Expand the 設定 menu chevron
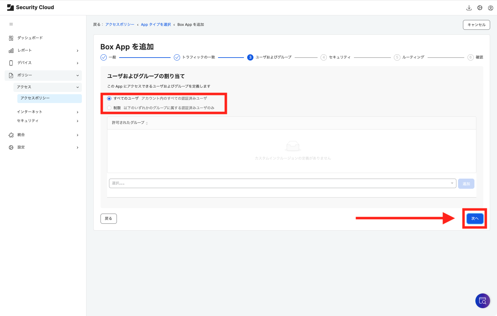Image resolution: width=497 pixels, height=316 pixels. [x=78, y=148]
